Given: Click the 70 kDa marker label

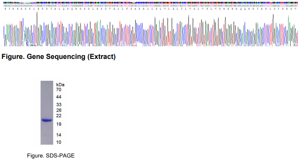Looking at the screenshot, I should (x=58, y=89).
